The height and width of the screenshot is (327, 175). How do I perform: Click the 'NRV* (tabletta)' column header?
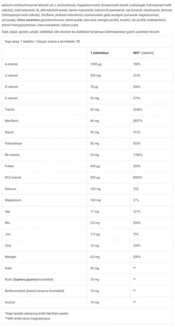143,53
